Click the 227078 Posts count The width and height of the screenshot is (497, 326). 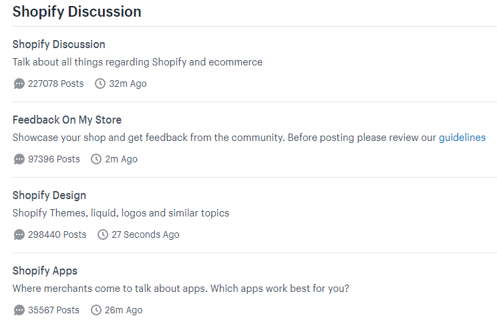point(56,84)
